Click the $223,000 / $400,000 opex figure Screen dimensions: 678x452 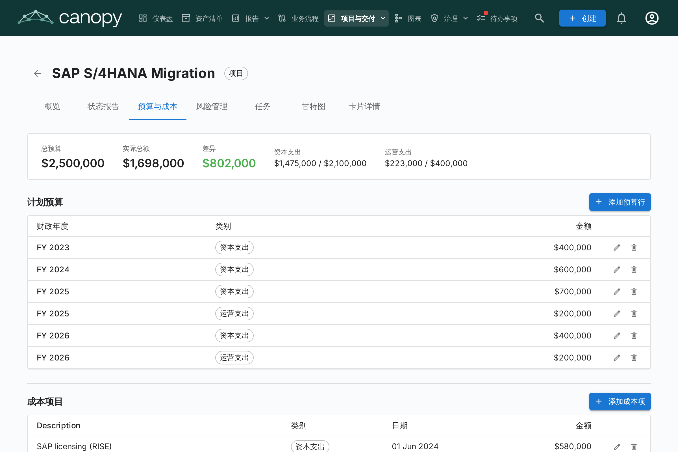click(x=426, y=164)
